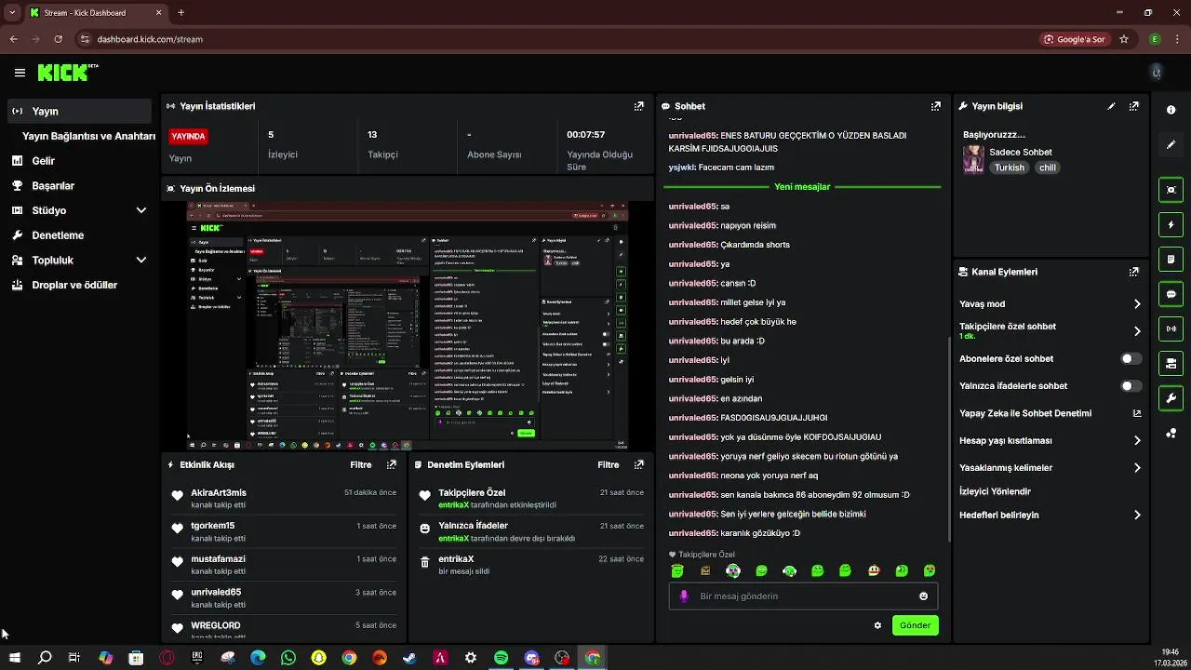Open Filtre in Denetim Eylemleri panel
This screenshot has width=1191, height=670.
(x=609, y=464)
